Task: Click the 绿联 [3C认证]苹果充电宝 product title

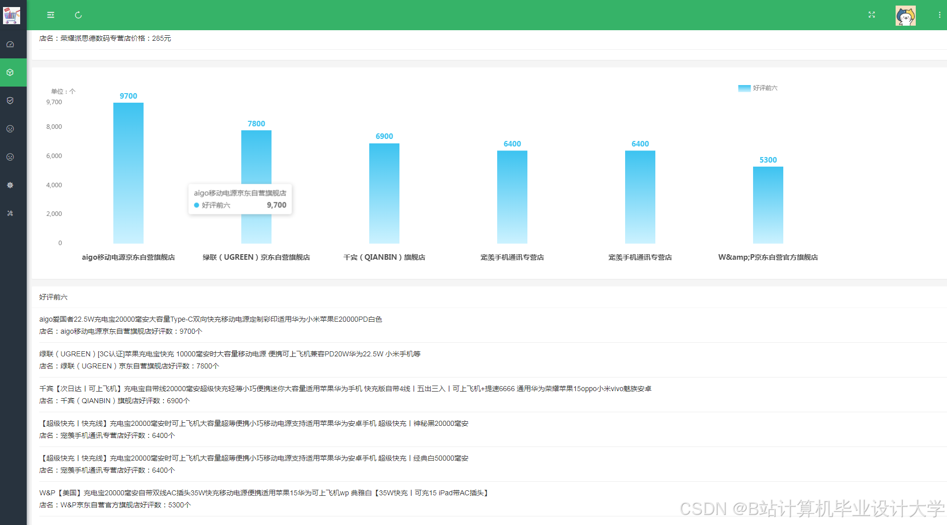Action: [230, 354]
